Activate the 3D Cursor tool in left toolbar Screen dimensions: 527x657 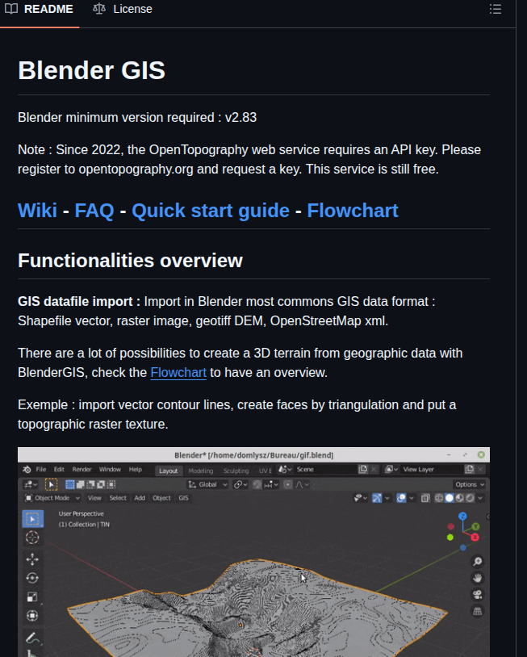tap(32, 538)
